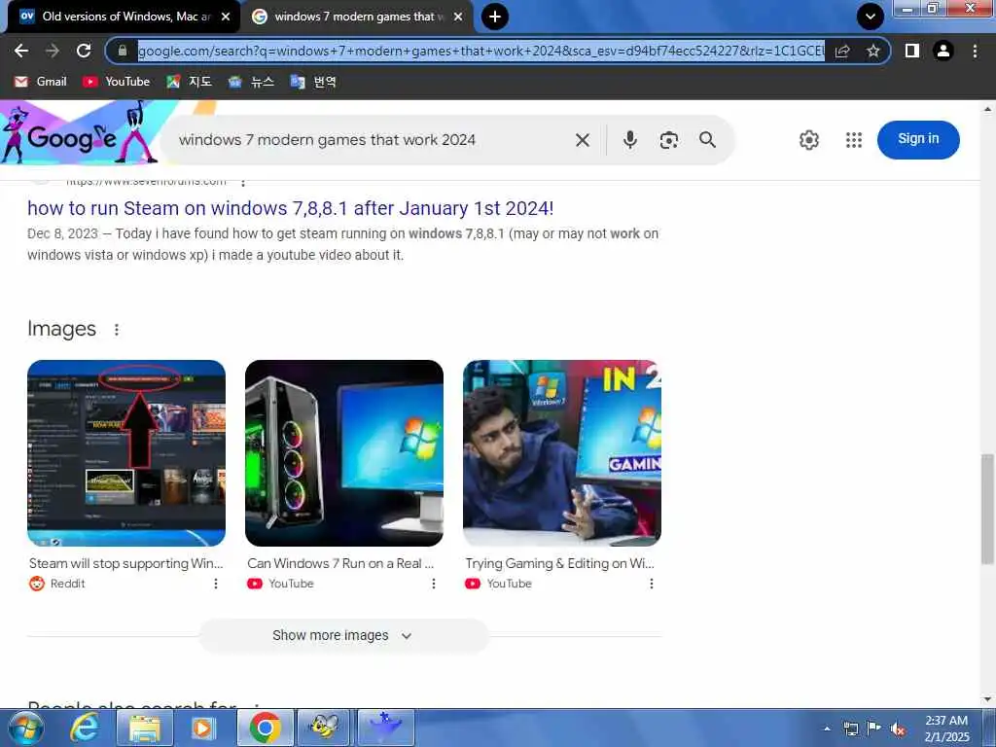Open Windows Explorer from the taskbar
The height and width of the screenshot is (747, 996).
coord(144,728)
